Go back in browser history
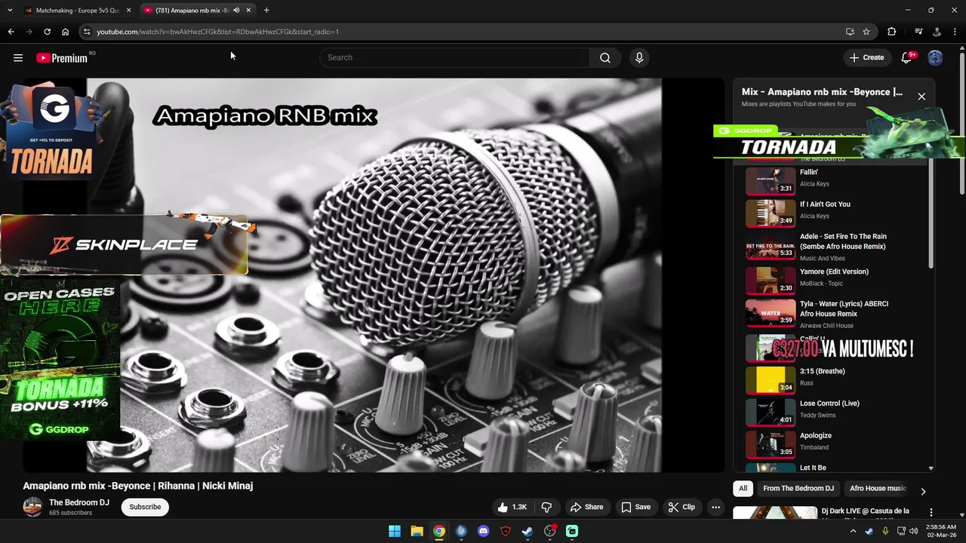Screen dimensions: 966x543 [x=11, y=32]
